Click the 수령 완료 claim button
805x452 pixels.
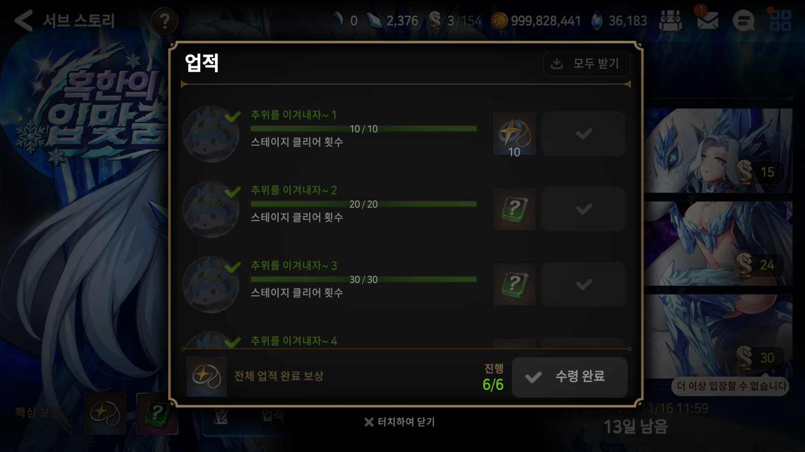click(570, 377)
